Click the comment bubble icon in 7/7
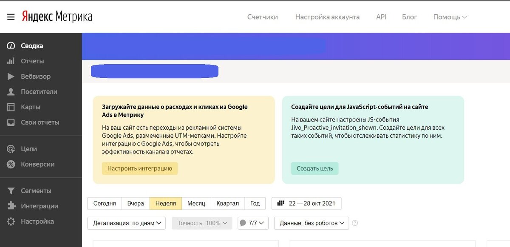 [243, 223]
